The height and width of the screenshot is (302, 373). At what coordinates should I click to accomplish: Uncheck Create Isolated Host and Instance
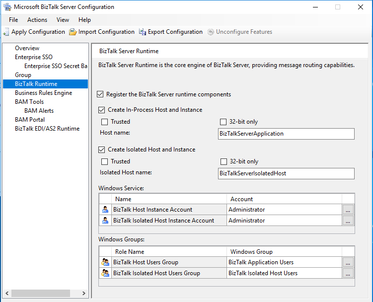pyautogui.click(x=102, y=150)
